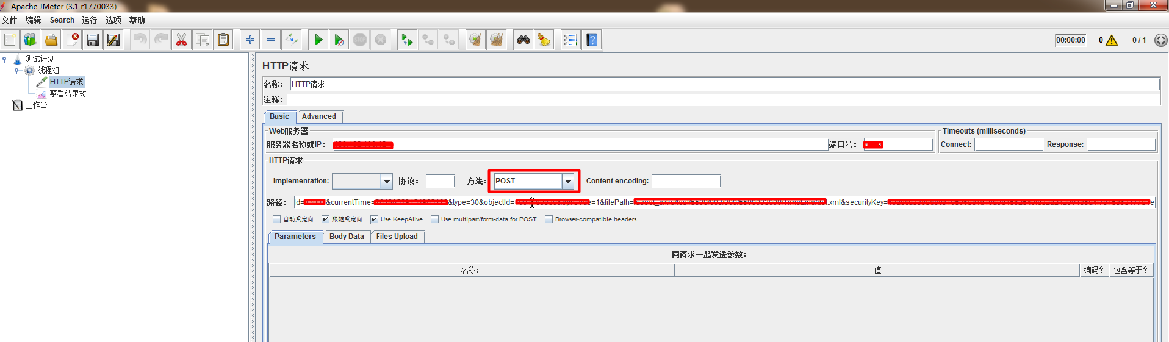This screenshot has width=1169, height=342.
Task: Select the Basic tab
Action: tap(279, 116)
